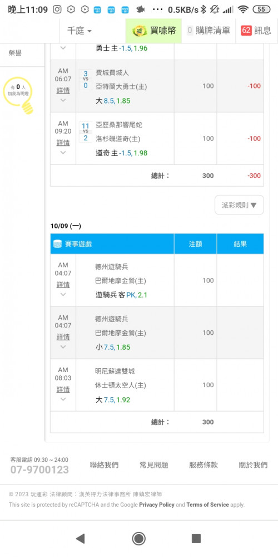Click 明尼蘇達雙城 team name
The height and width of the screenshot is (557, 278).
[x=115, y=372]
